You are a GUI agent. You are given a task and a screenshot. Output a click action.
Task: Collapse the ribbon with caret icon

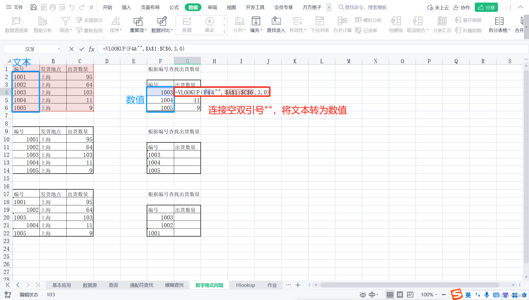(x=520, y=7)
